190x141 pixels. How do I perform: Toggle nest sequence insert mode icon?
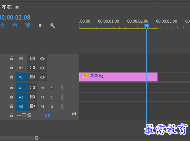(x=2, y=26)
